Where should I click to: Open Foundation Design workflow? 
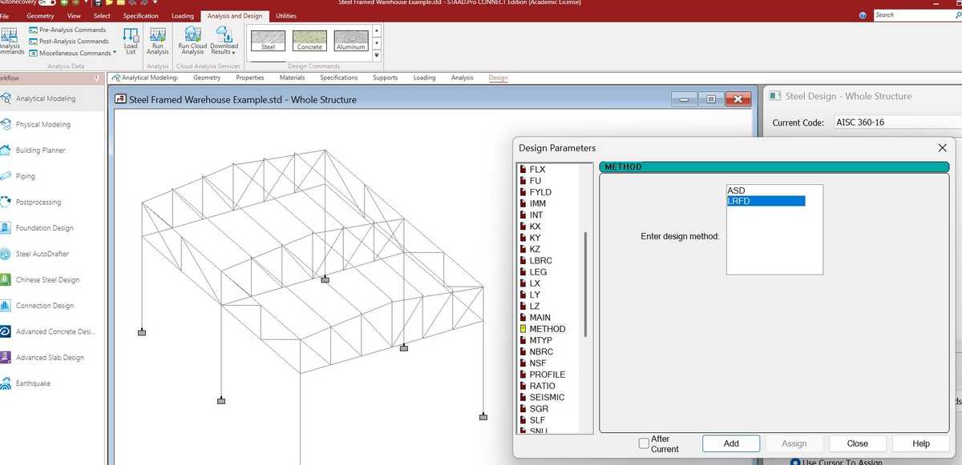[x=44, y=228]
